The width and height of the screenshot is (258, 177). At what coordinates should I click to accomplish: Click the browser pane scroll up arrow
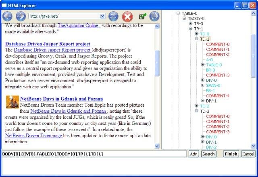click(157, 26)
